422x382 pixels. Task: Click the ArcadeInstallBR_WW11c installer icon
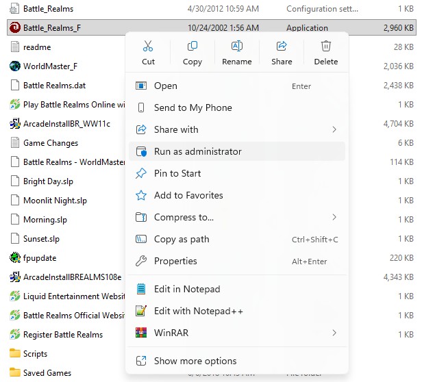point(15,123)
